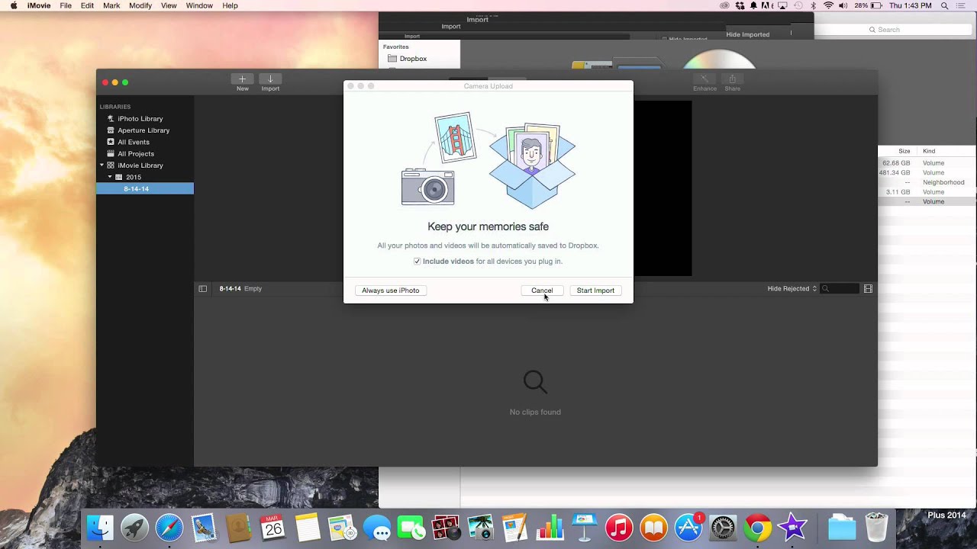Click the volume icon in the menu bar
The width and height of the screenshot is (977, 549).
click(843, 5)
